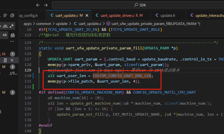Expand search details via three dots
The height and width of the screenshot is (134, 224).
pyautogui.click(x=12, y=41)
